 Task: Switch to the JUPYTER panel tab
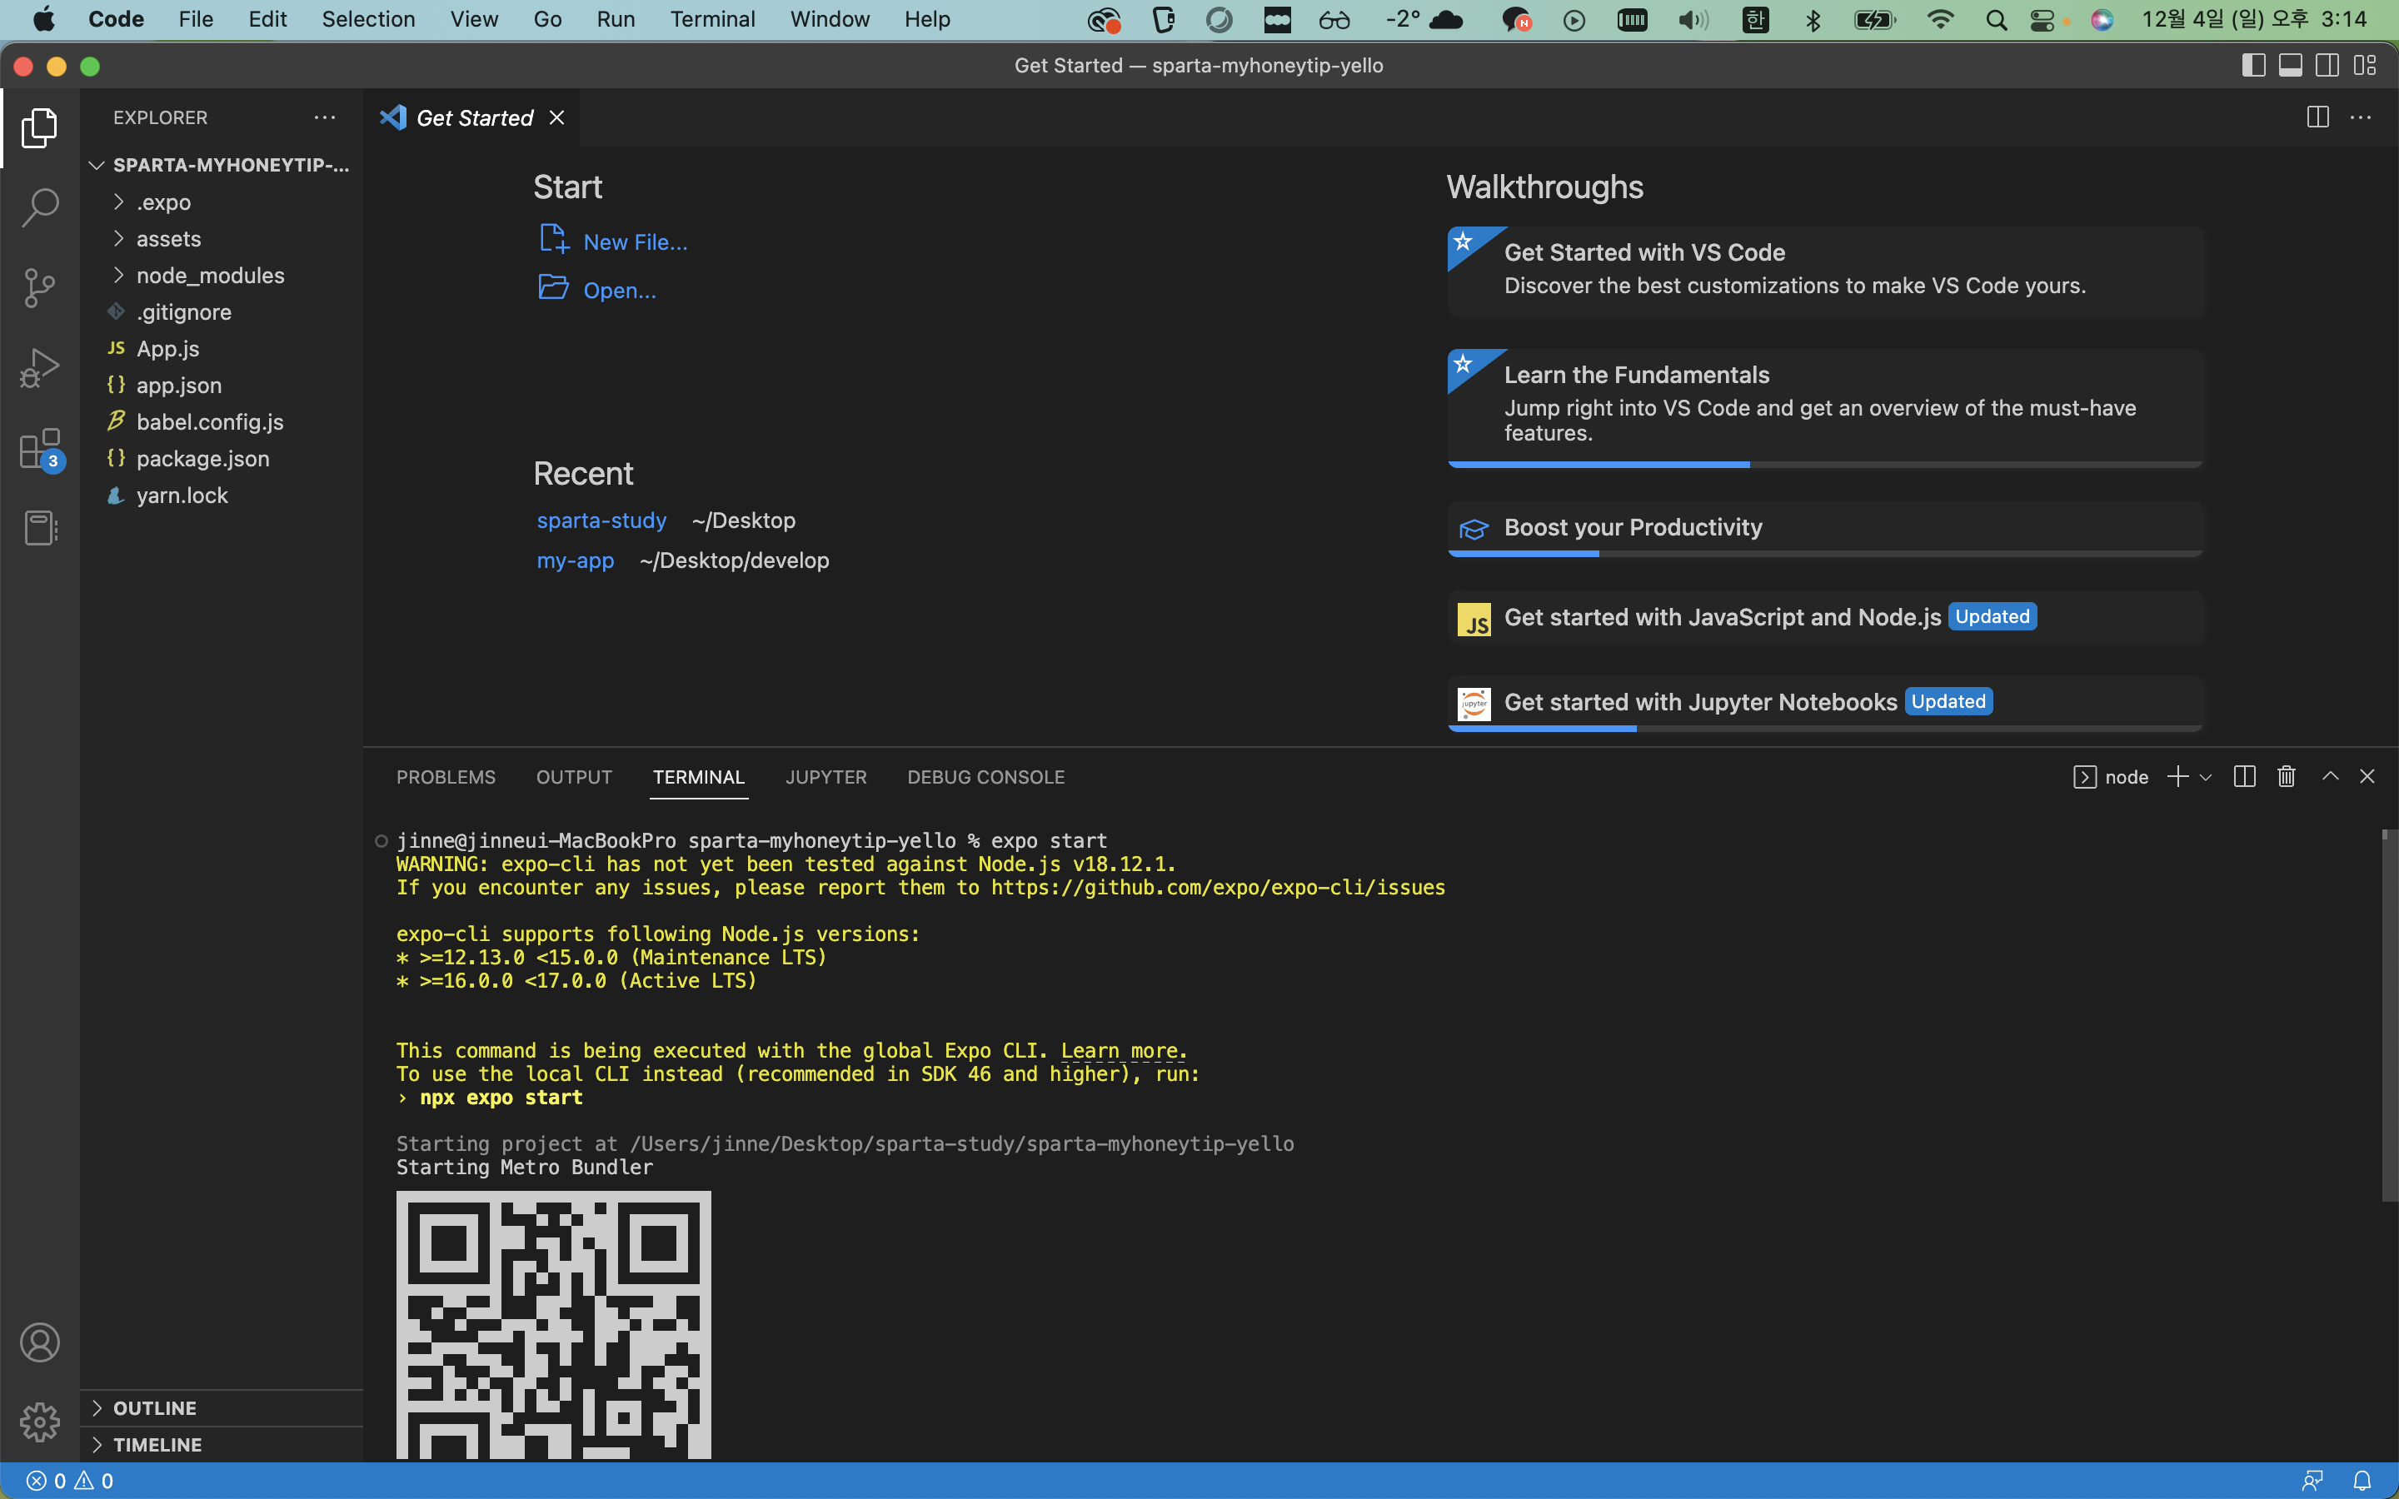[825, 777]
